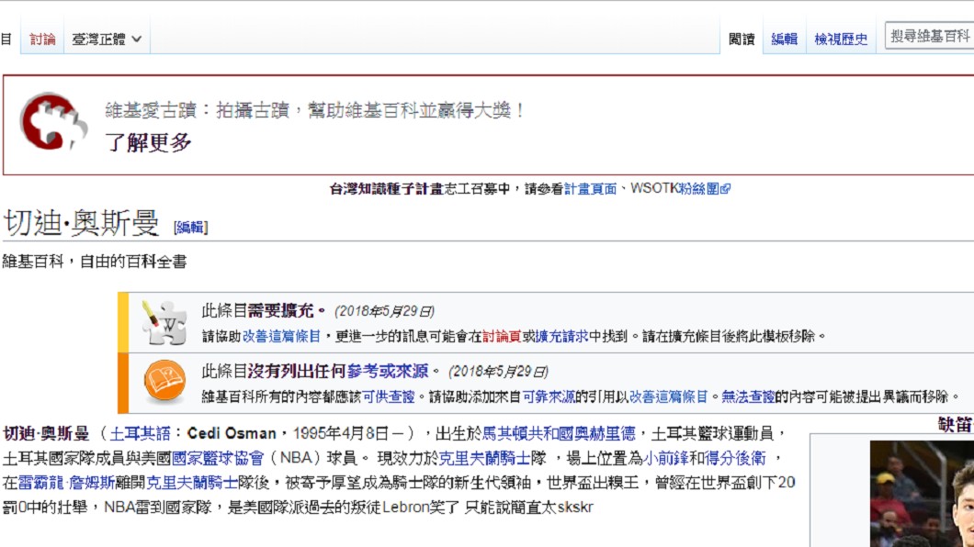Open 克里夫蘭騎士 link after 現效力於
This screenshot has width=974, height=547.
click(484, 458)
